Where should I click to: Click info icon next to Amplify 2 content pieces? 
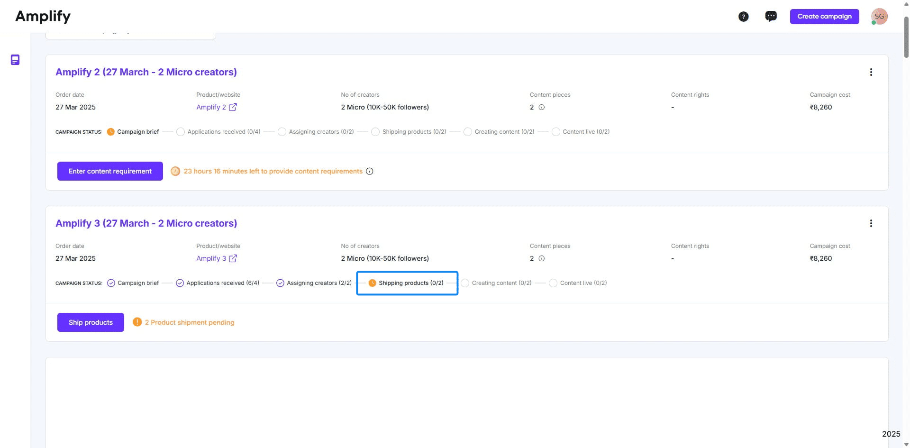click(x=541, y=107)
